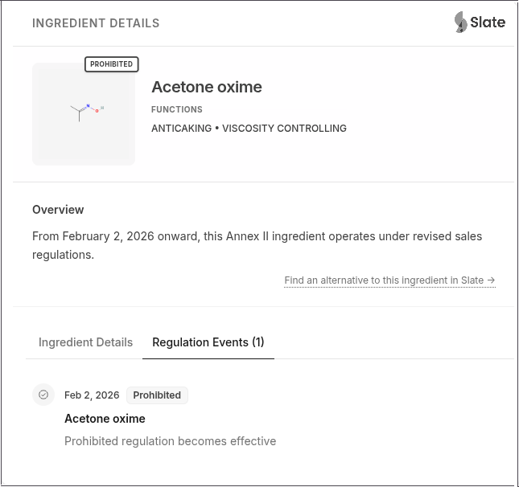Find an alternative to this ingredient in Slate
The height and width of the screenshot is (487, 519).
(384, 280)
